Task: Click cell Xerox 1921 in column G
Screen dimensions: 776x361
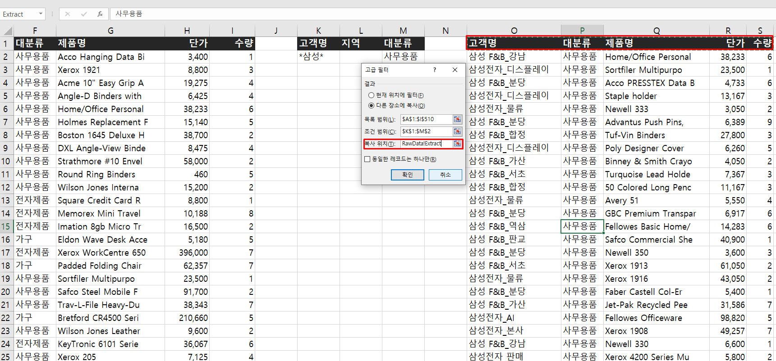Action: (110, 70)
